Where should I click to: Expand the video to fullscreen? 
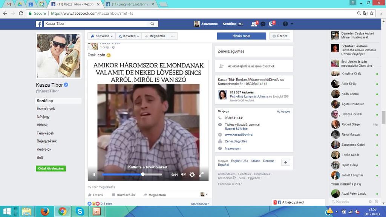click(201, 174)
